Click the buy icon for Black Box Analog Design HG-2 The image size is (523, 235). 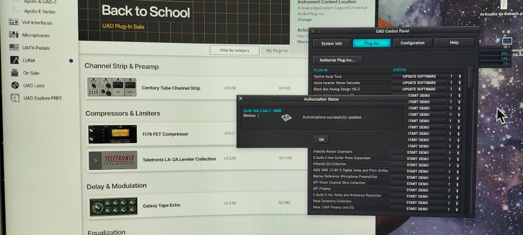(x=459, y=89)
